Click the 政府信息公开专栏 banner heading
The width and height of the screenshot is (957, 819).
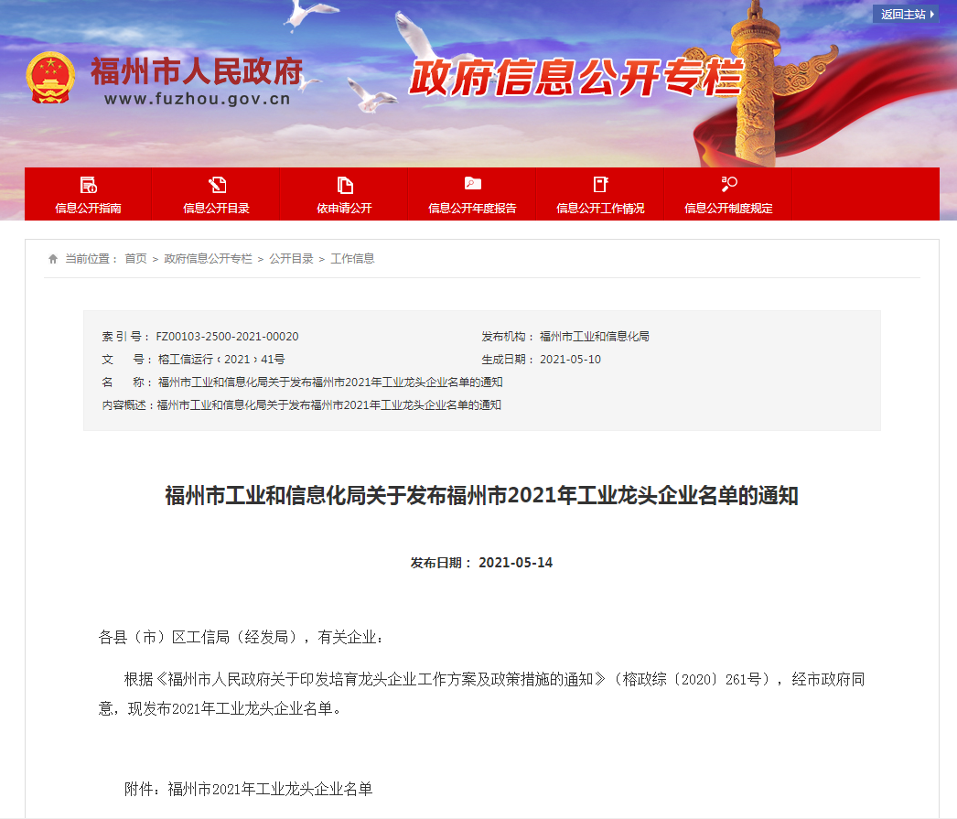pyautogui.click(x=574, y=78)
